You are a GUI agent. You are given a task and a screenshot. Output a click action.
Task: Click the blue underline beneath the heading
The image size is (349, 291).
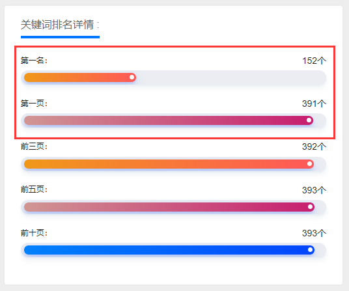(x=60, y=37)
